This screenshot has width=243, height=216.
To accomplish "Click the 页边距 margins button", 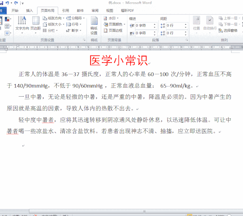I will tap(35, 25).
